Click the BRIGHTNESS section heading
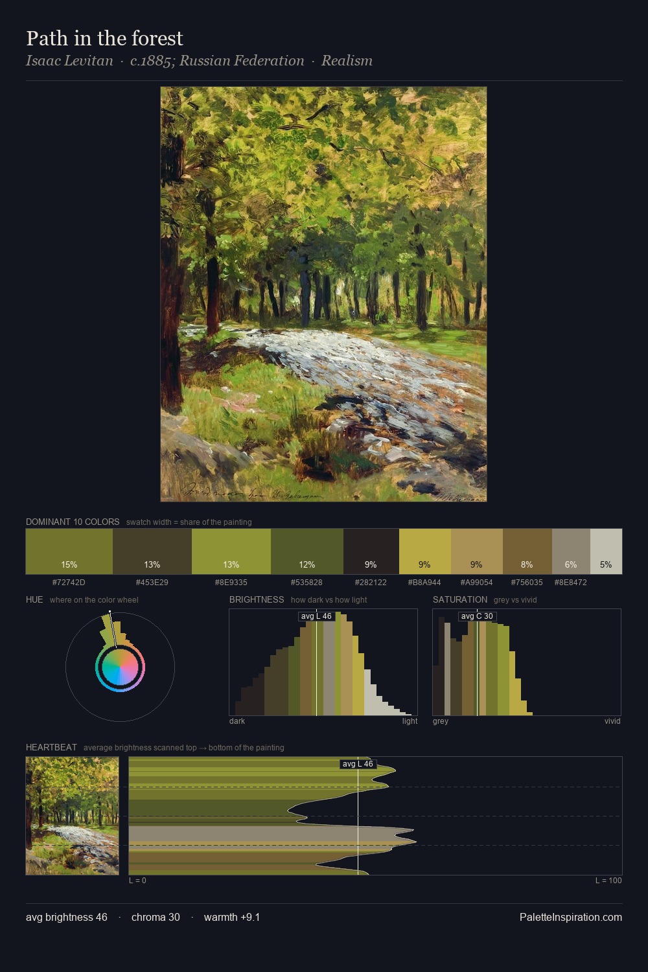Image resolution: width=648 pixels, height=972 pixels. (257, 599)
